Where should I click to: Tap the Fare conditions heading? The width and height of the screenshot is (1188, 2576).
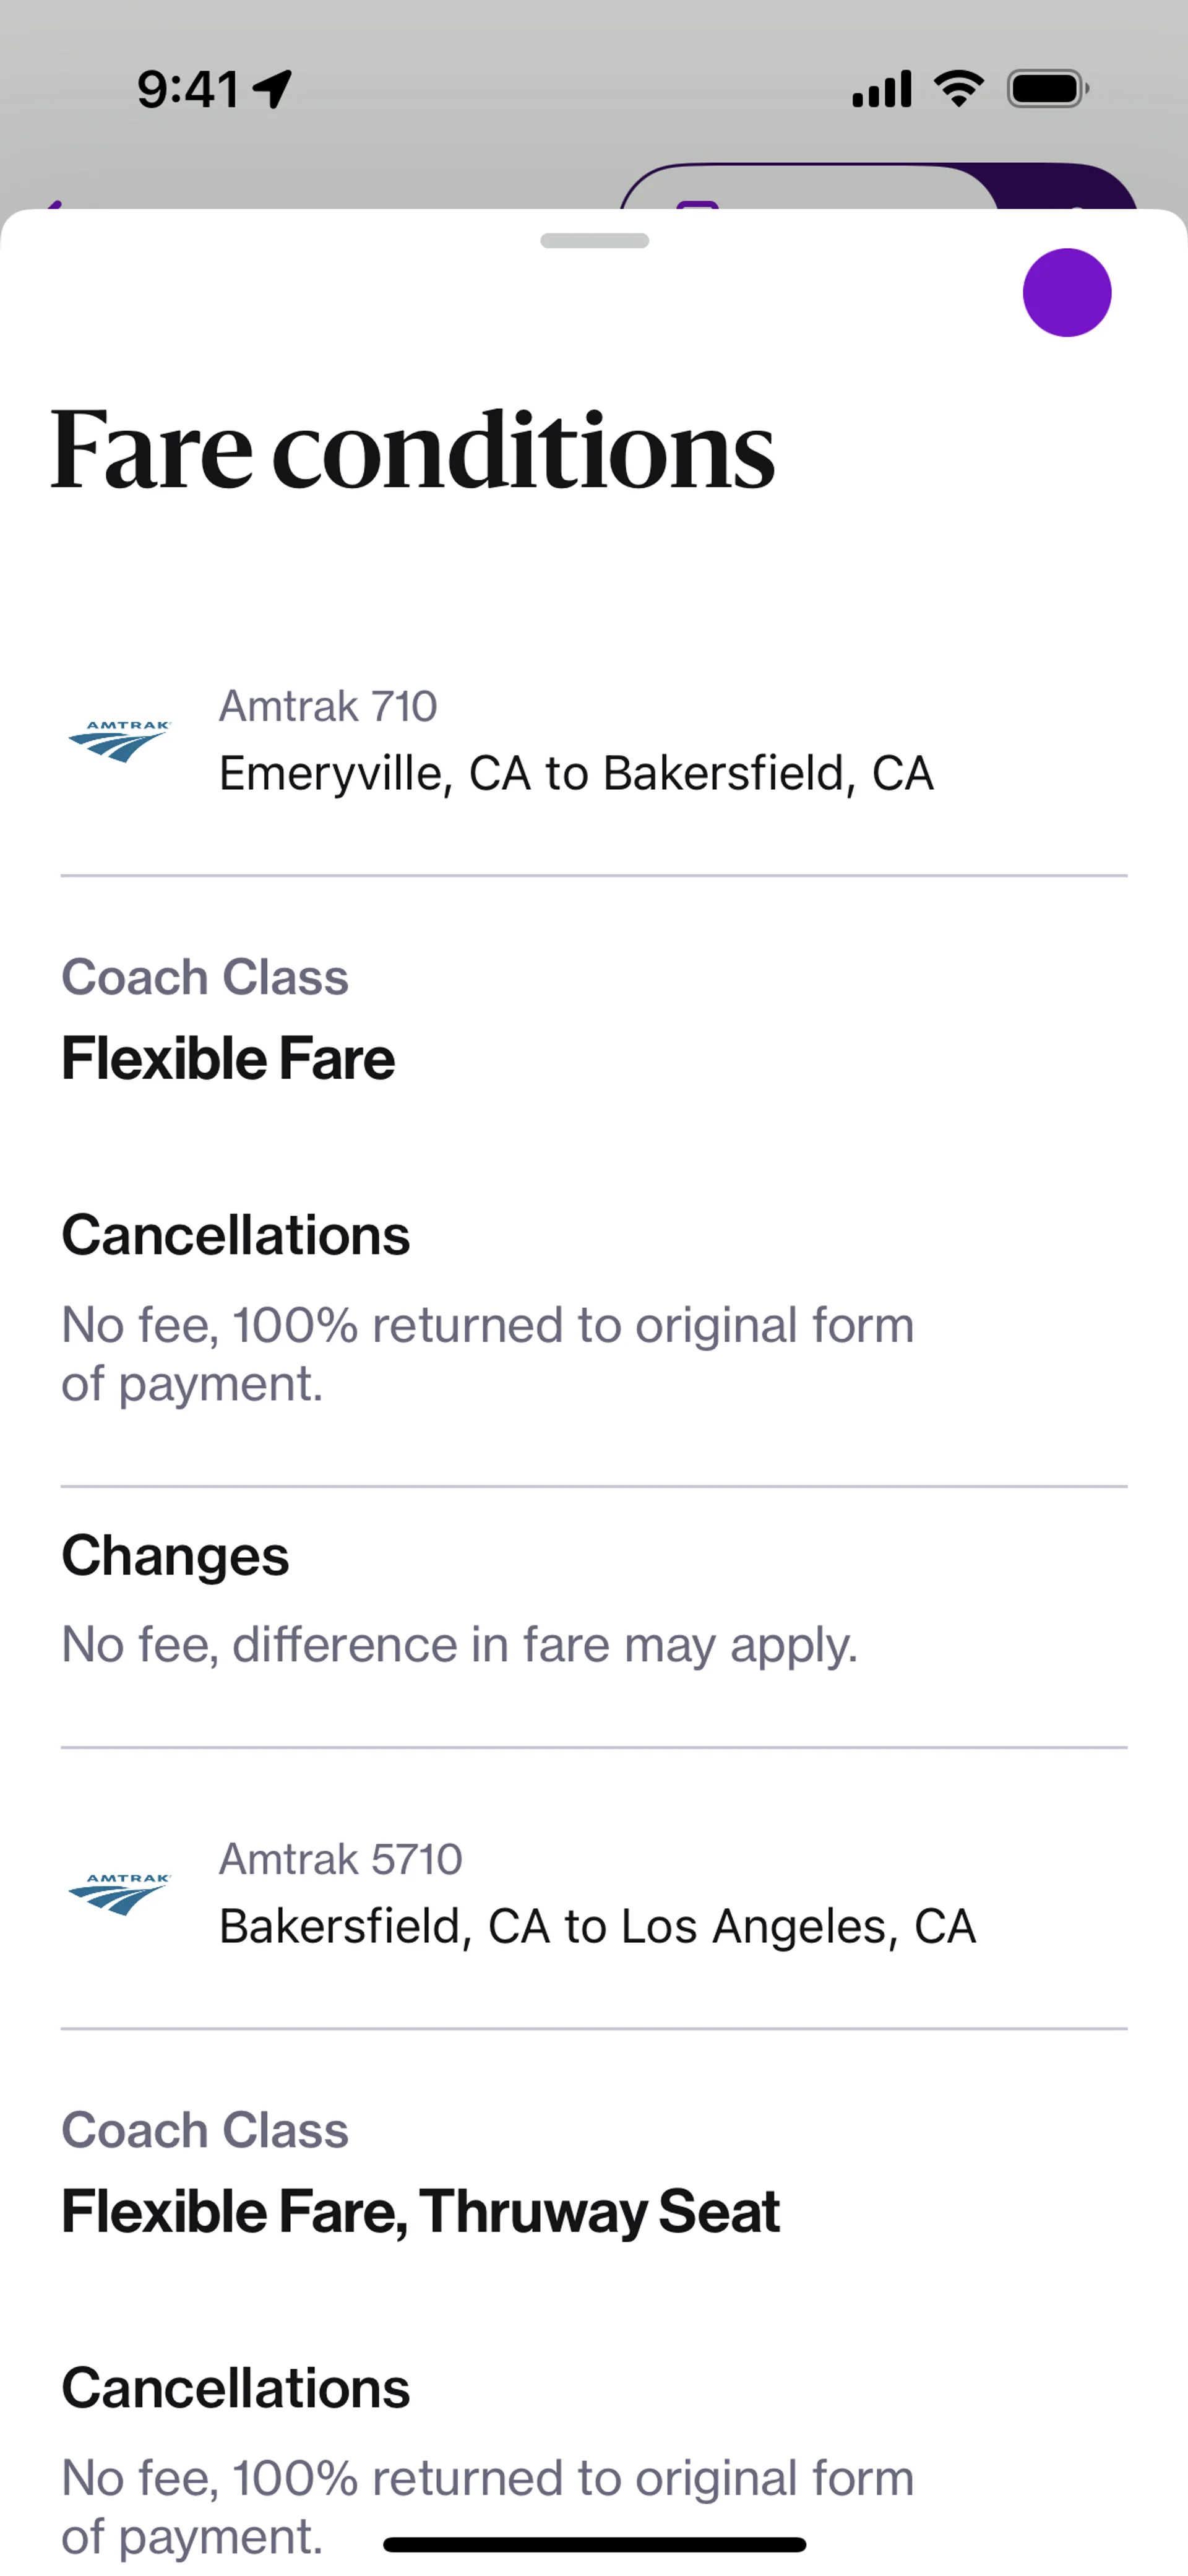[x=412, y=450]
